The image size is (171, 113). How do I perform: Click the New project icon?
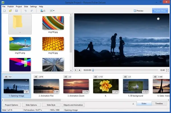tap(4, 11)
